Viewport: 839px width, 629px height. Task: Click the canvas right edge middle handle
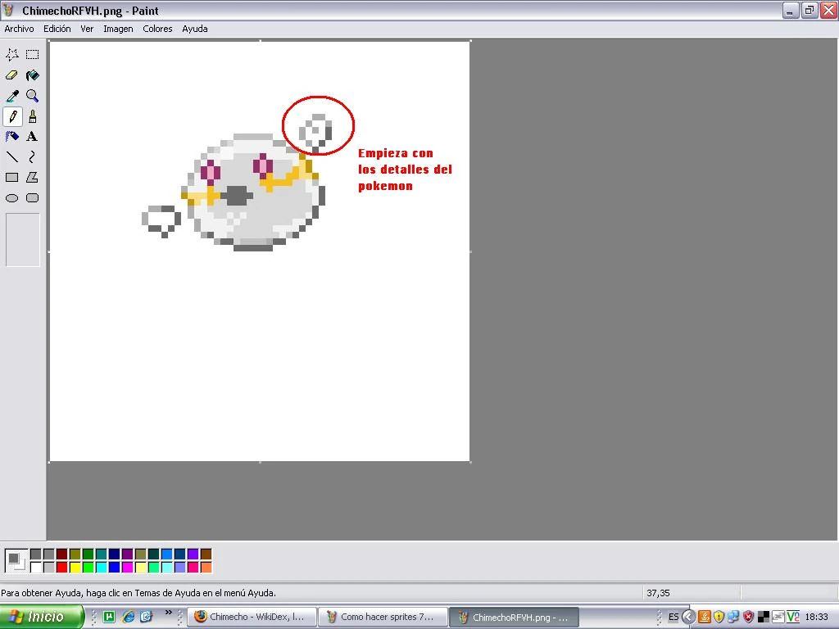click(x=470, y=251)
